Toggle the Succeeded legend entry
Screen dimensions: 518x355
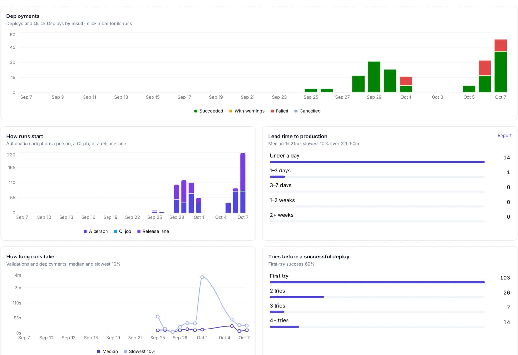(x=208, y=111)
